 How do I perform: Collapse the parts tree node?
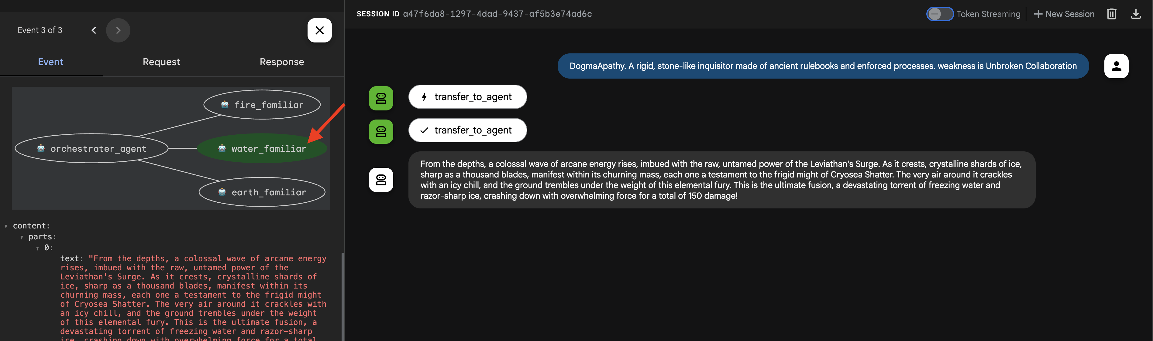pos(22,237)
